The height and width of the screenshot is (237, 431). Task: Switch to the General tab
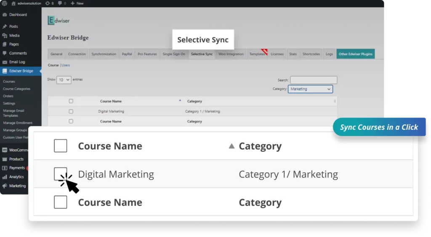point(56,54)
